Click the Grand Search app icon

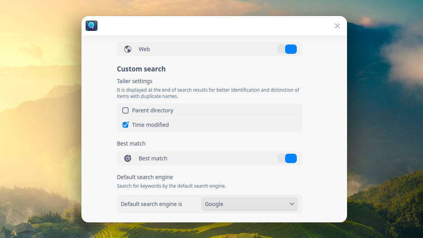pos(92,26)
